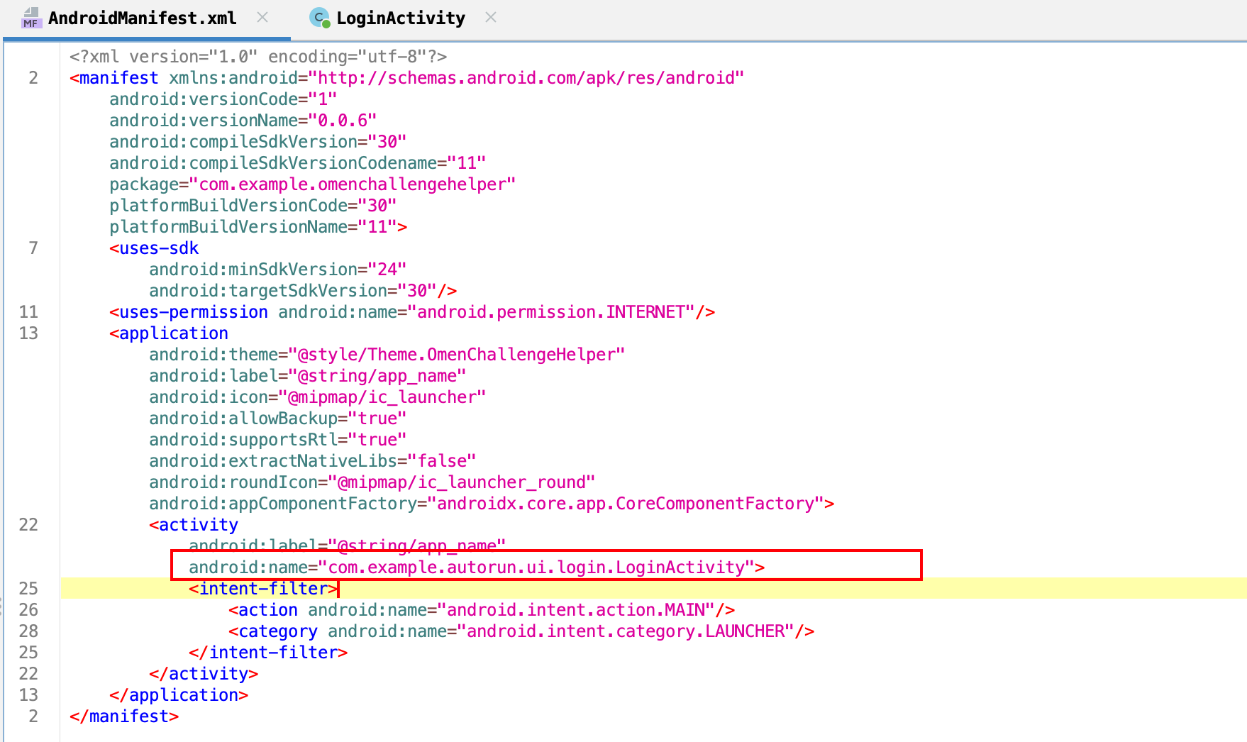The width and height of the screenshot is (1247, 742).
Task: Click the closing intent-filter tag
Action: point(268,653)
